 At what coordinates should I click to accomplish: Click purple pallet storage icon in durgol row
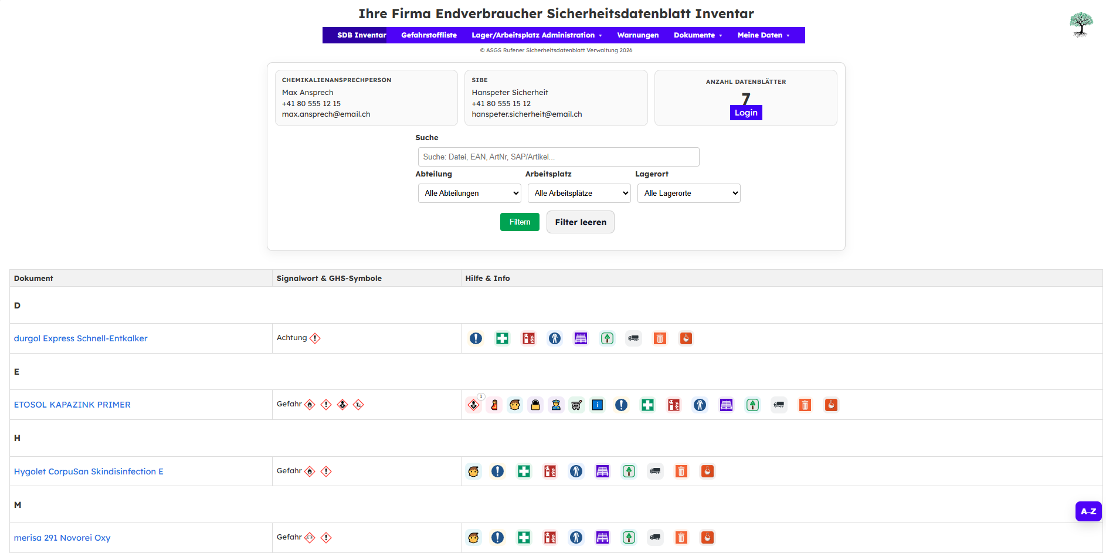[x=581, y=338]
